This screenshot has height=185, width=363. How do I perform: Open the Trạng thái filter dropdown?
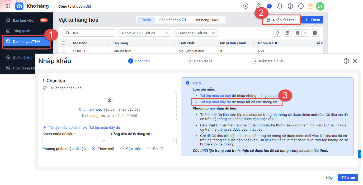(x=196, y=33)
